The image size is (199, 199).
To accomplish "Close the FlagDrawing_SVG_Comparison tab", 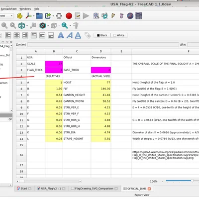I will (x=116, y=189).
